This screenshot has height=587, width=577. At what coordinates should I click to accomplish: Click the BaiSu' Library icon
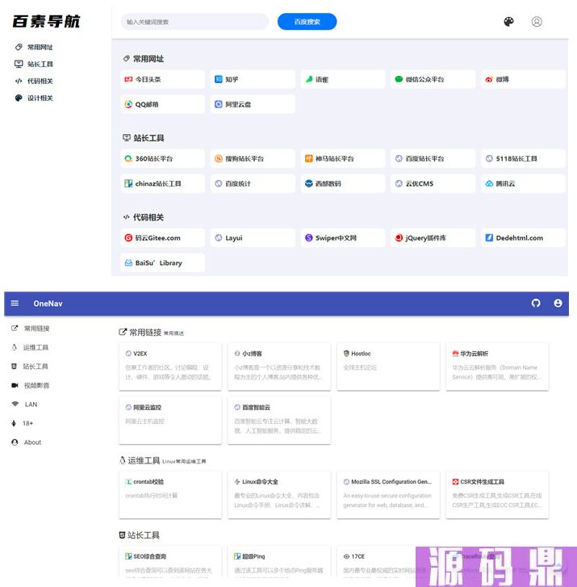(x=128, y=262)
